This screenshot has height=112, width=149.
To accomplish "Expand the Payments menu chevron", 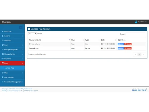I will pos(22,59).
